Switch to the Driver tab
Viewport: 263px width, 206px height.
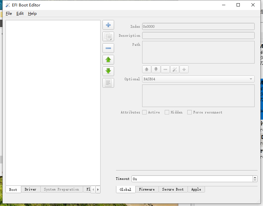pos(31,189)
